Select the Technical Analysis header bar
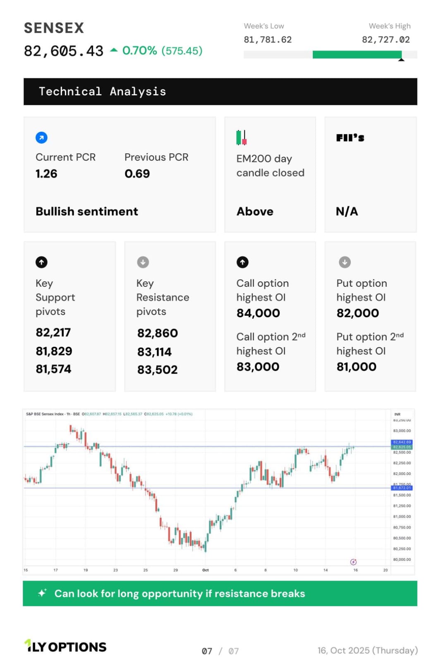 [x=220, y=92]
